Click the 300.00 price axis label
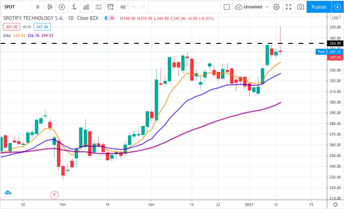344x209 pixels. [335, 102]
